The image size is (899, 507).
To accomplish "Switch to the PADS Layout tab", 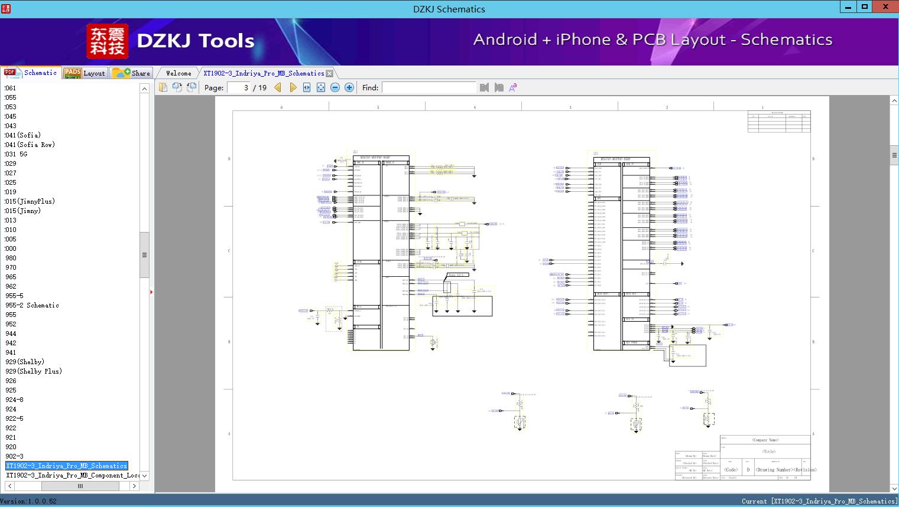I will (x=85, y=73).
